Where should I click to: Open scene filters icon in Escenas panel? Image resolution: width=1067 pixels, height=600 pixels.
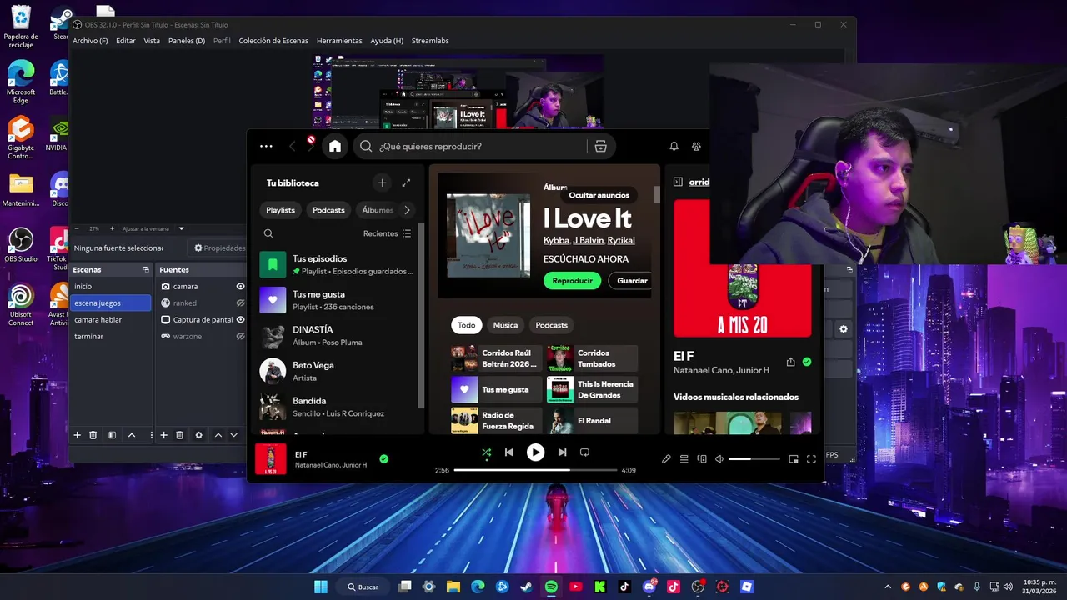(113, 435)
